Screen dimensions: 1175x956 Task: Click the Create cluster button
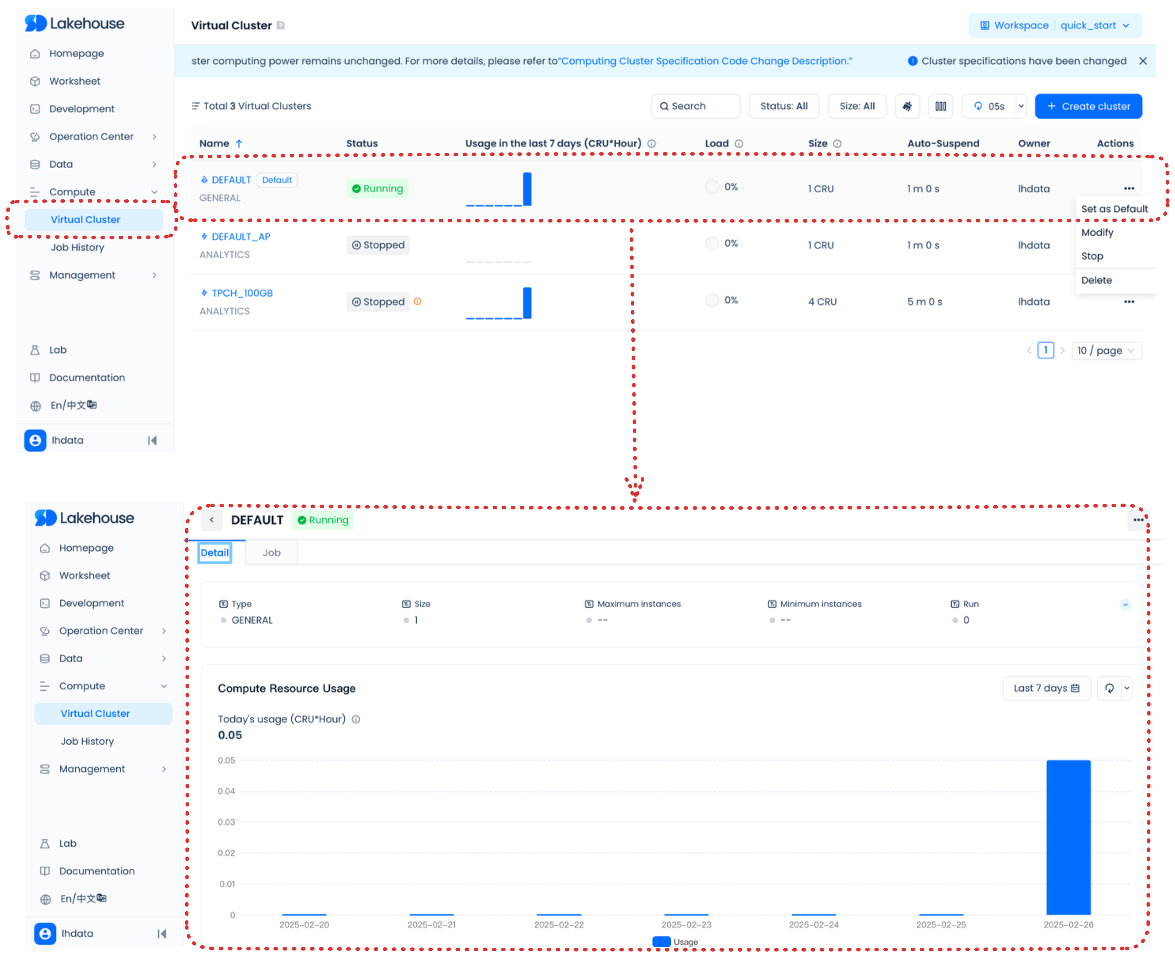[x=1088, y=106]
